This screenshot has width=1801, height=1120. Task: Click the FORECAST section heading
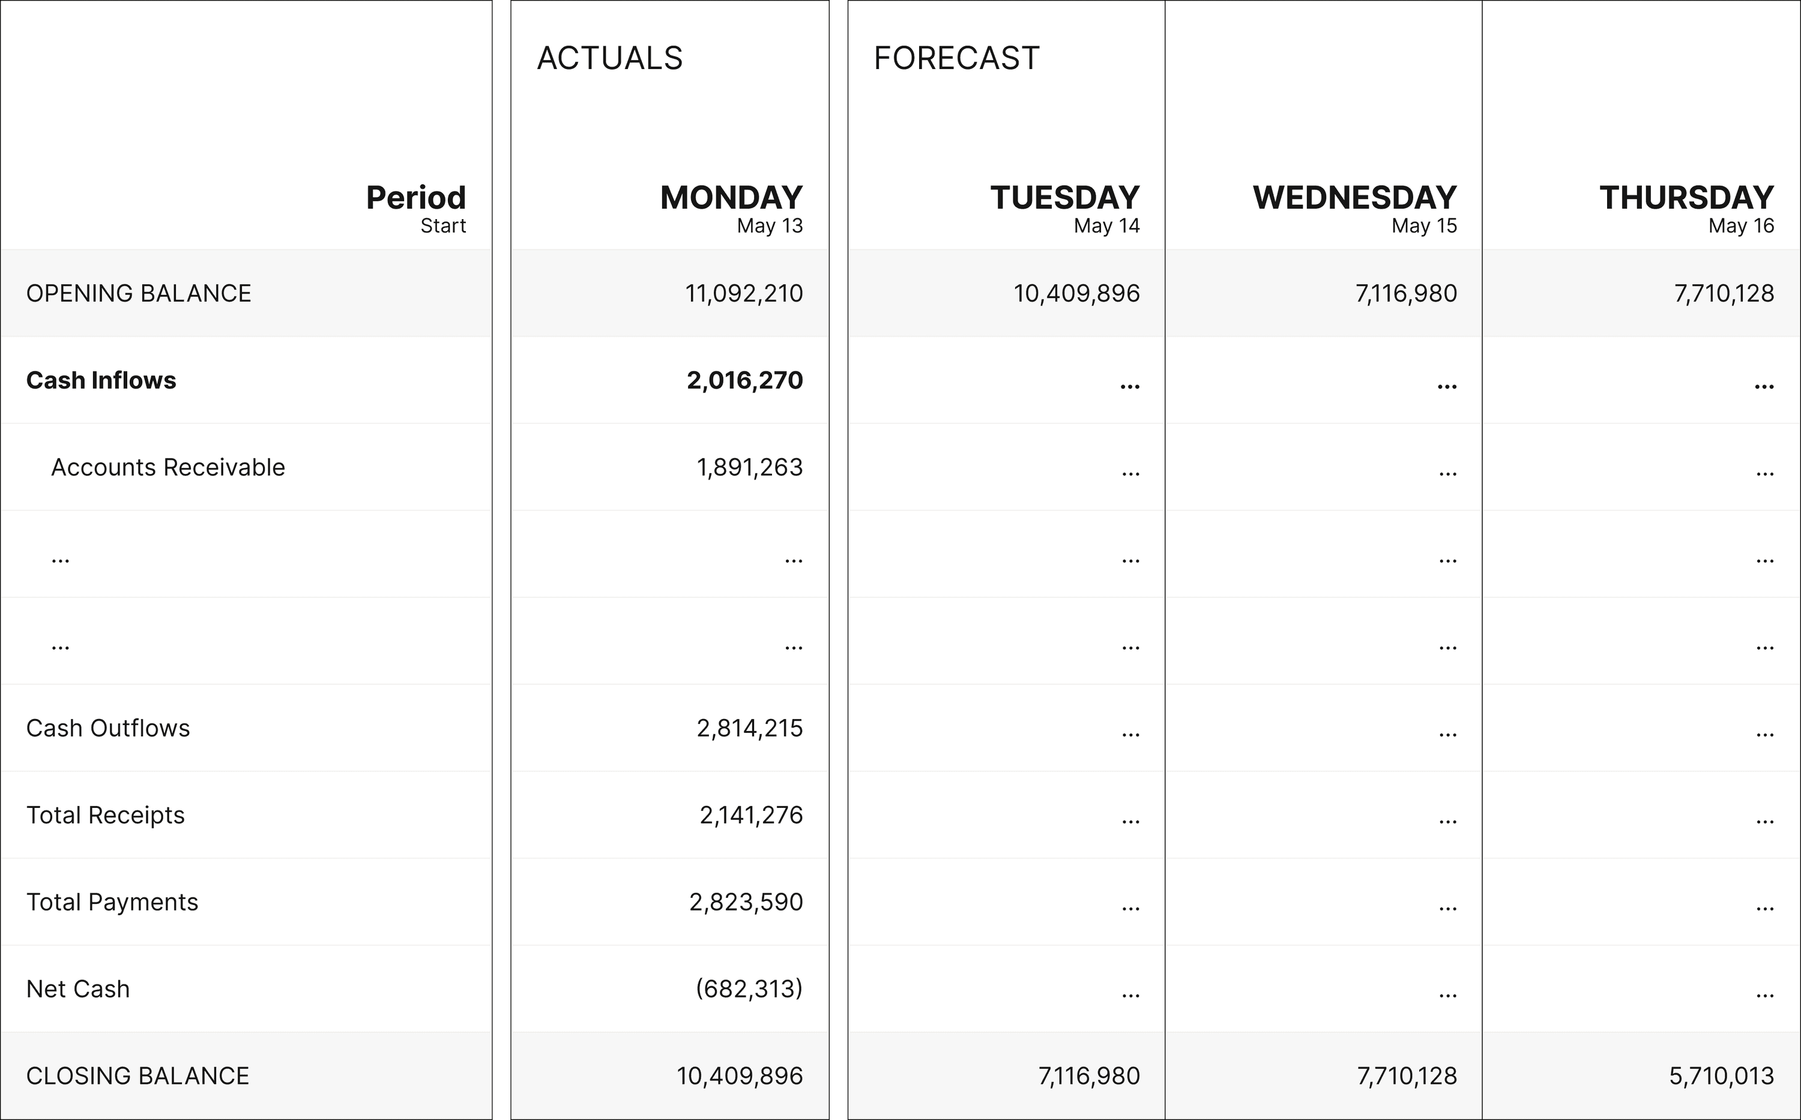(x=956, y=58)
